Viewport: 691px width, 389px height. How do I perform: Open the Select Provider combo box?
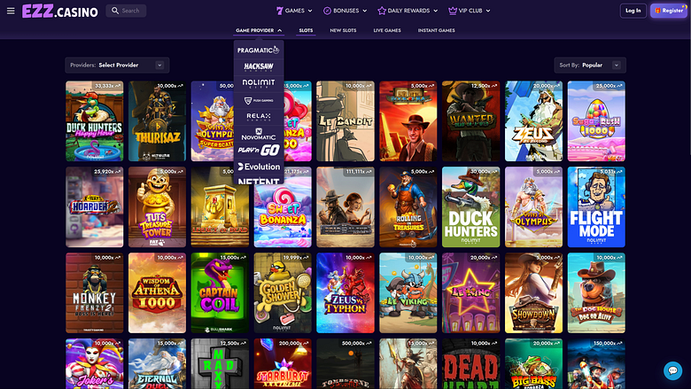(117, 66)
